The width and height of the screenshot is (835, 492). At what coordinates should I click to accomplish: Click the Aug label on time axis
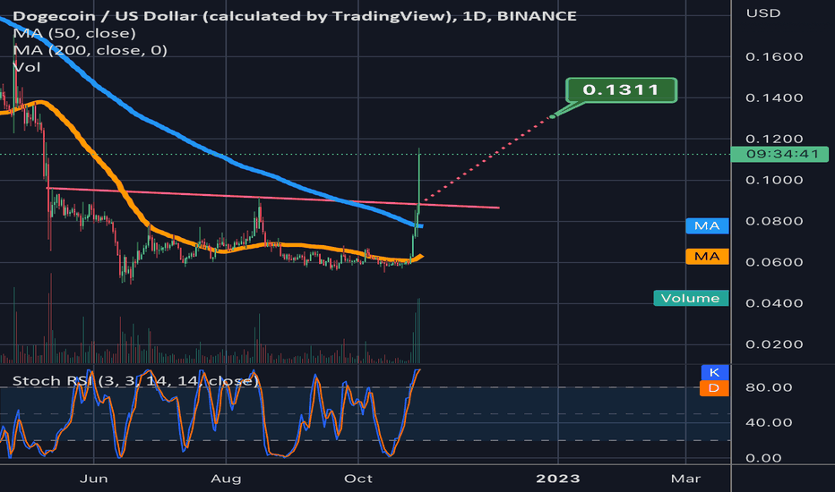(x=226, y=479)
